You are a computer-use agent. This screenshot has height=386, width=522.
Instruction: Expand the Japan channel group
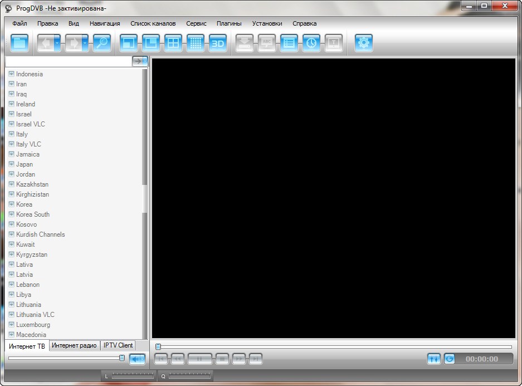[11, 164]
